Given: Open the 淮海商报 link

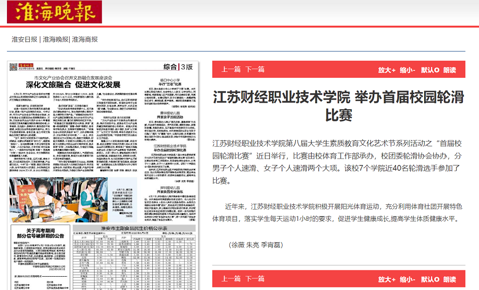Looking at the screenshot, I should tap(85, 39).
